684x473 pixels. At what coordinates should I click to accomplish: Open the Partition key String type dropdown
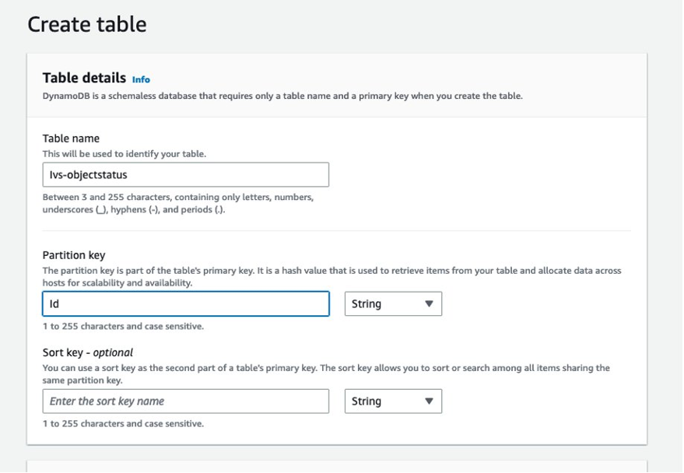[x=393, y=304]
